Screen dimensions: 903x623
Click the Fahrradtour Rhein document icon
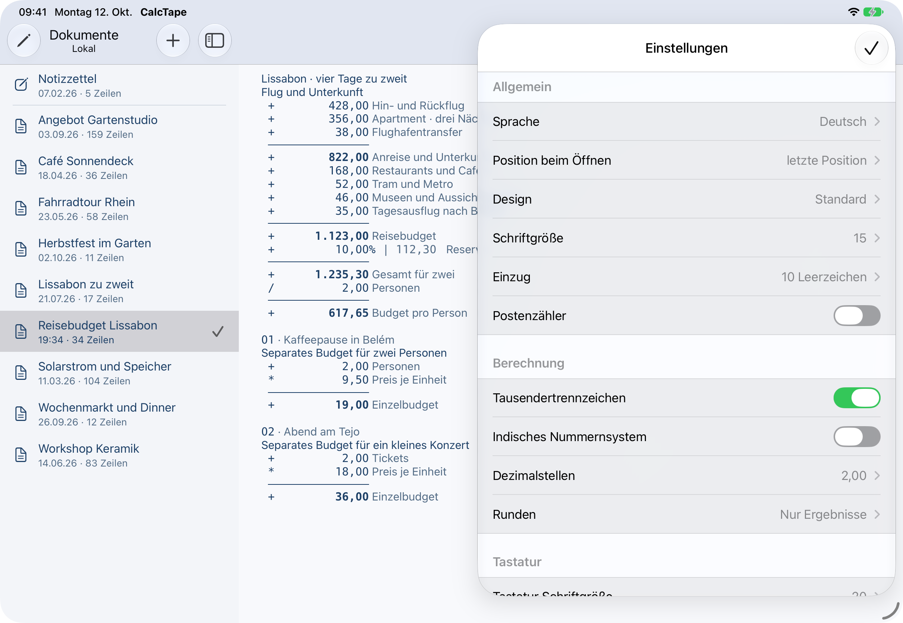coord(21,208)
